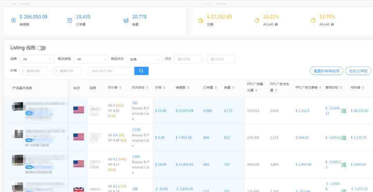This screenshot has height=192, width=373.
Task: Click the sort arrows on 销售额 column
Action: tap(188, 88)
